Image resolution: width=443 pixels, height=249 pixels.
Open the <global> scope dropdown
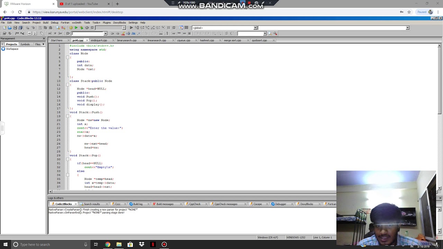[x=255, y=28]
